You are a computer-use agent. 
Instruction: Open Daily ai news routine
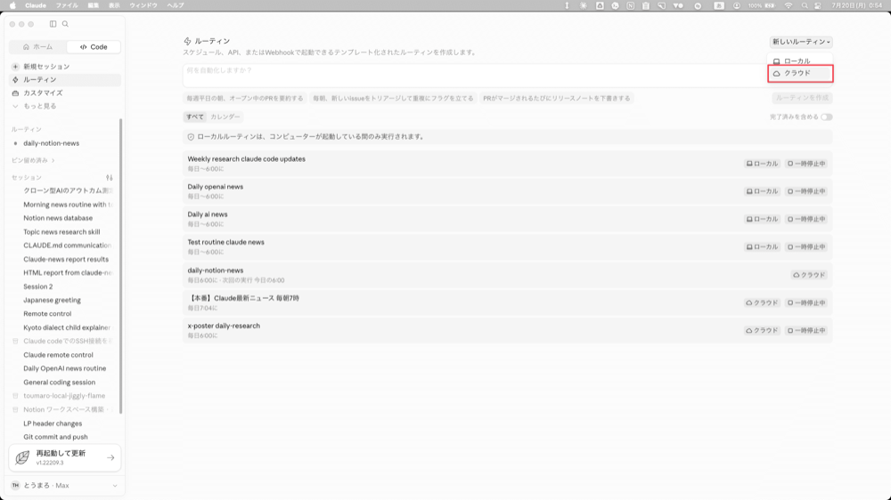coord(508,219)
